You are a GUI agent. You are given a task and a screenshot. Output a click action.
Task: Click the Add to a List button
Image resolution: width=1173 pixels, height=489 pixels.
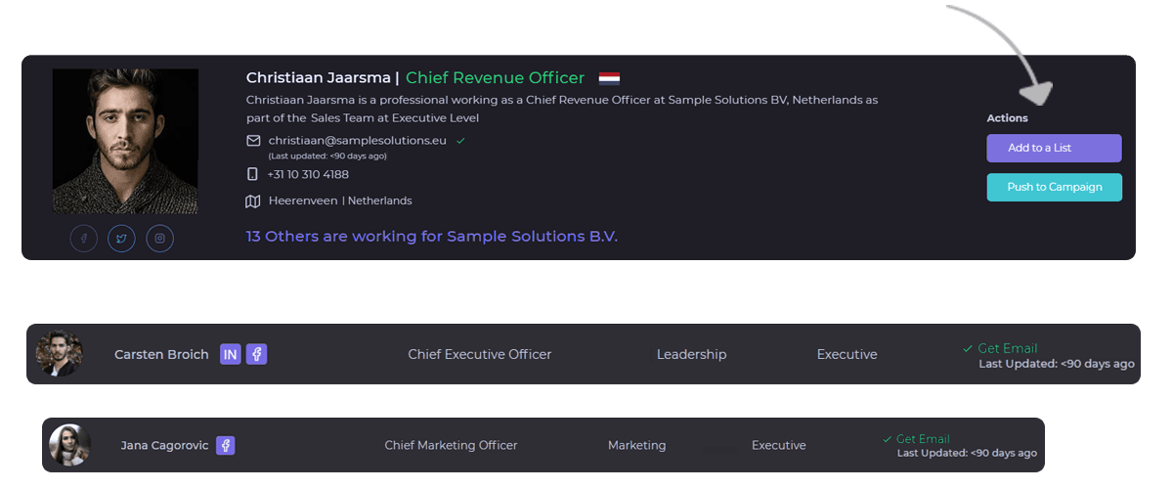pos(1054,149)
